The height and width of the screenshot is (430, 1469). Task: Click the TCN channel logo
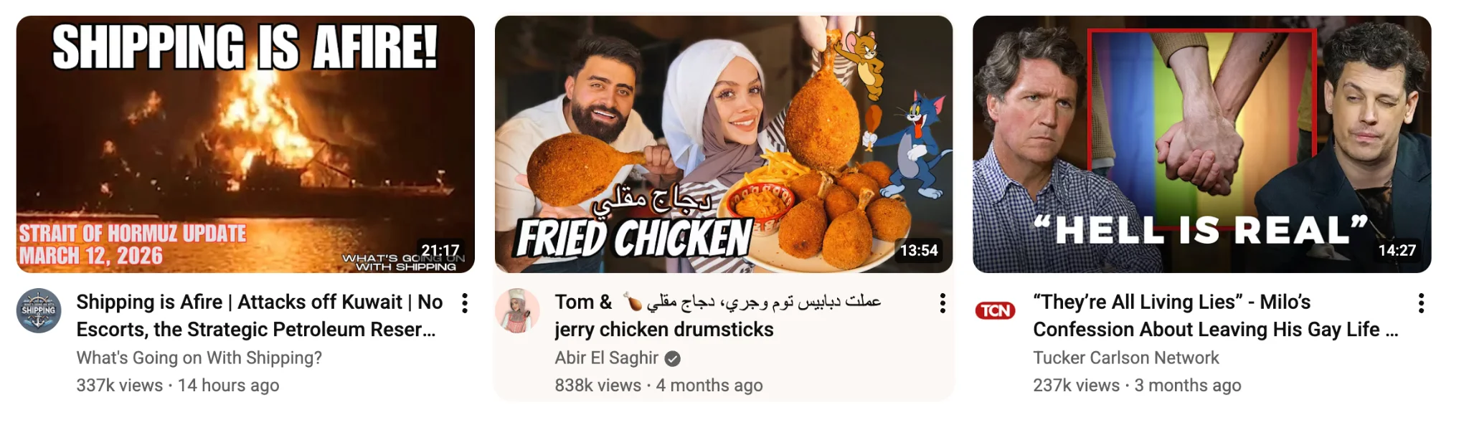[996, 311]
